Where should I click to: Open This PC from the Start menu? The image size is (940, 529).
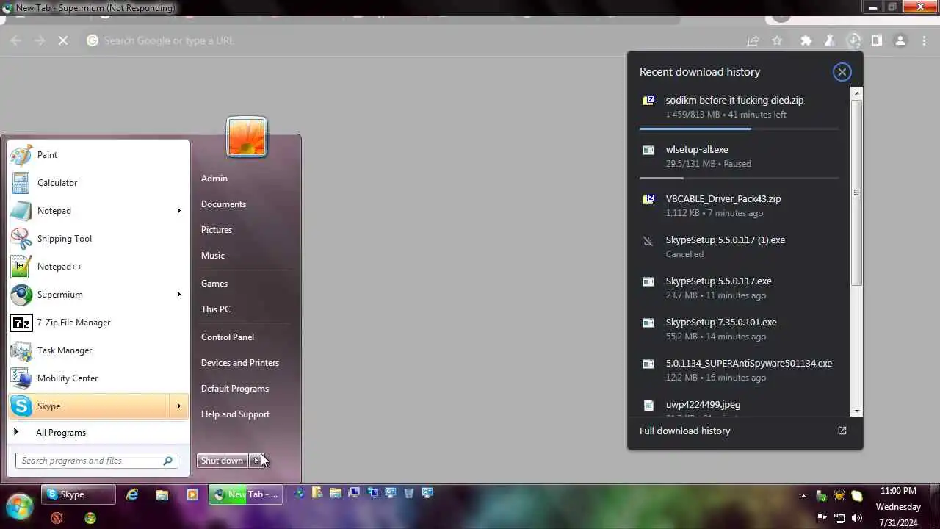[216, 309]
